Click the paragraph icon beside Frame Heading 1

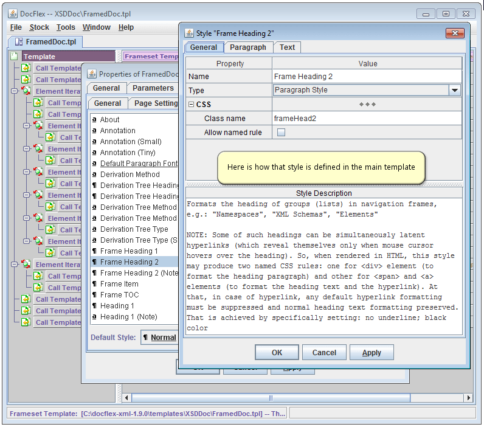[94, 251]
